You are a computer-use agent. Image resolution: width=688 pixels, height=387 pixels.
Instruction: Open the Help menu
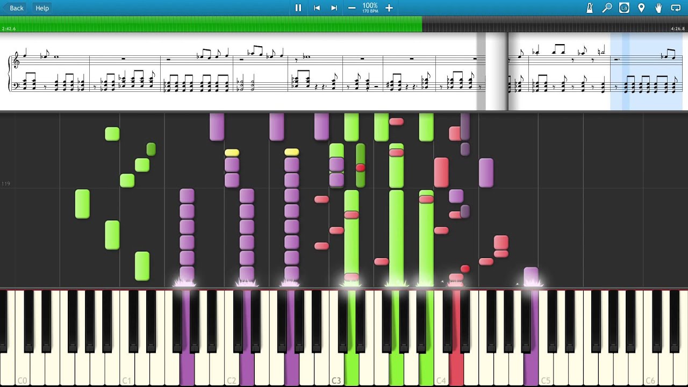click(x=42, y=8)
